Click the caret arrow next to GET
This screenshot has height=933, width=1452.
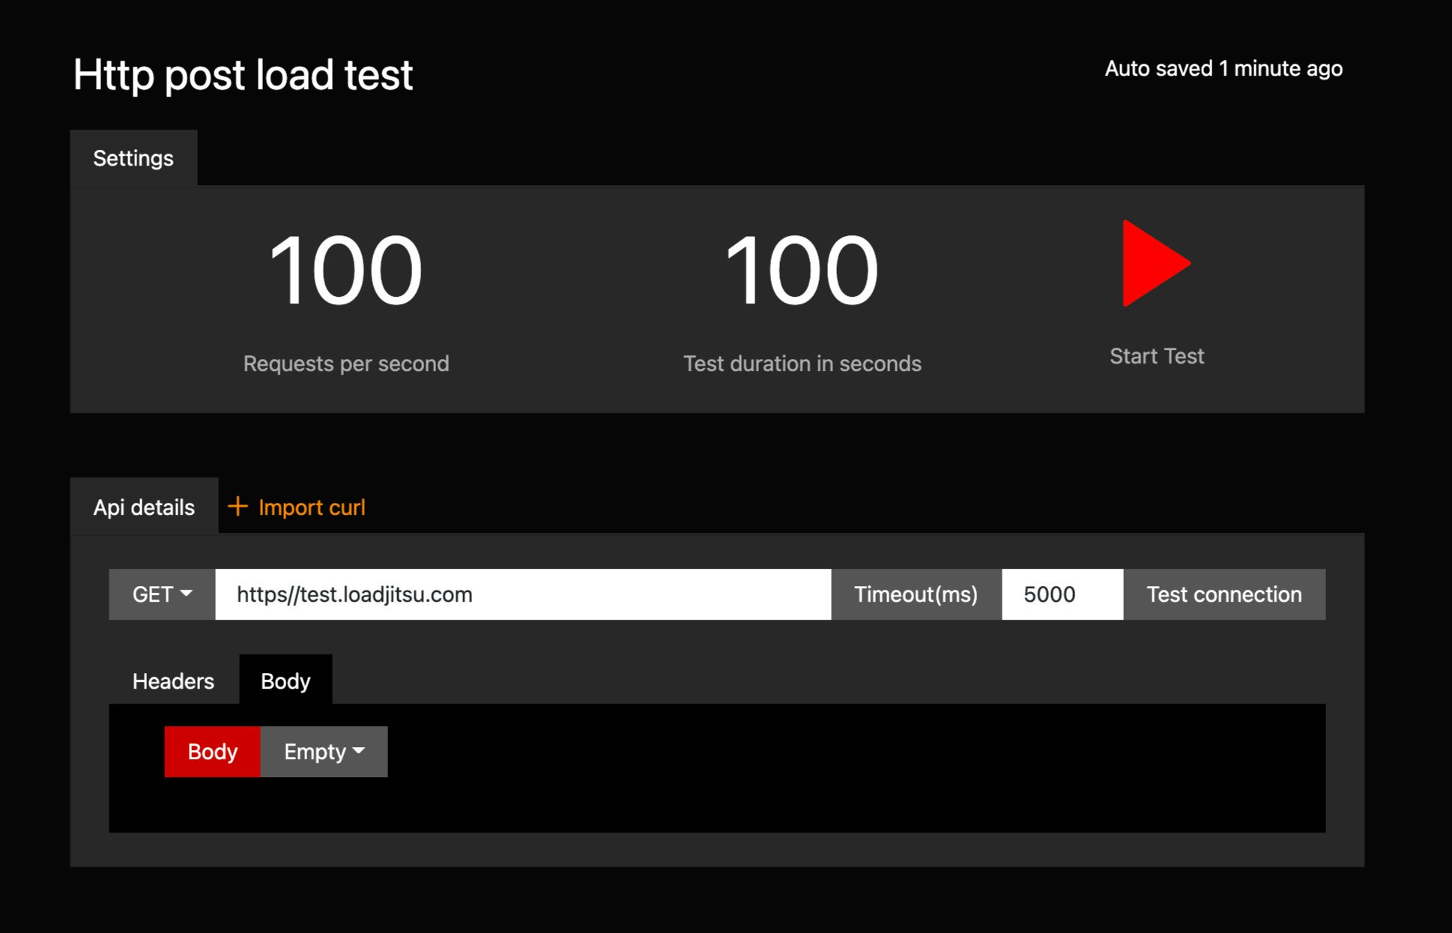187,594
